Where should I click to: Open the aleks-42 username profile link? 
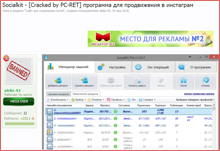(12, 90)
